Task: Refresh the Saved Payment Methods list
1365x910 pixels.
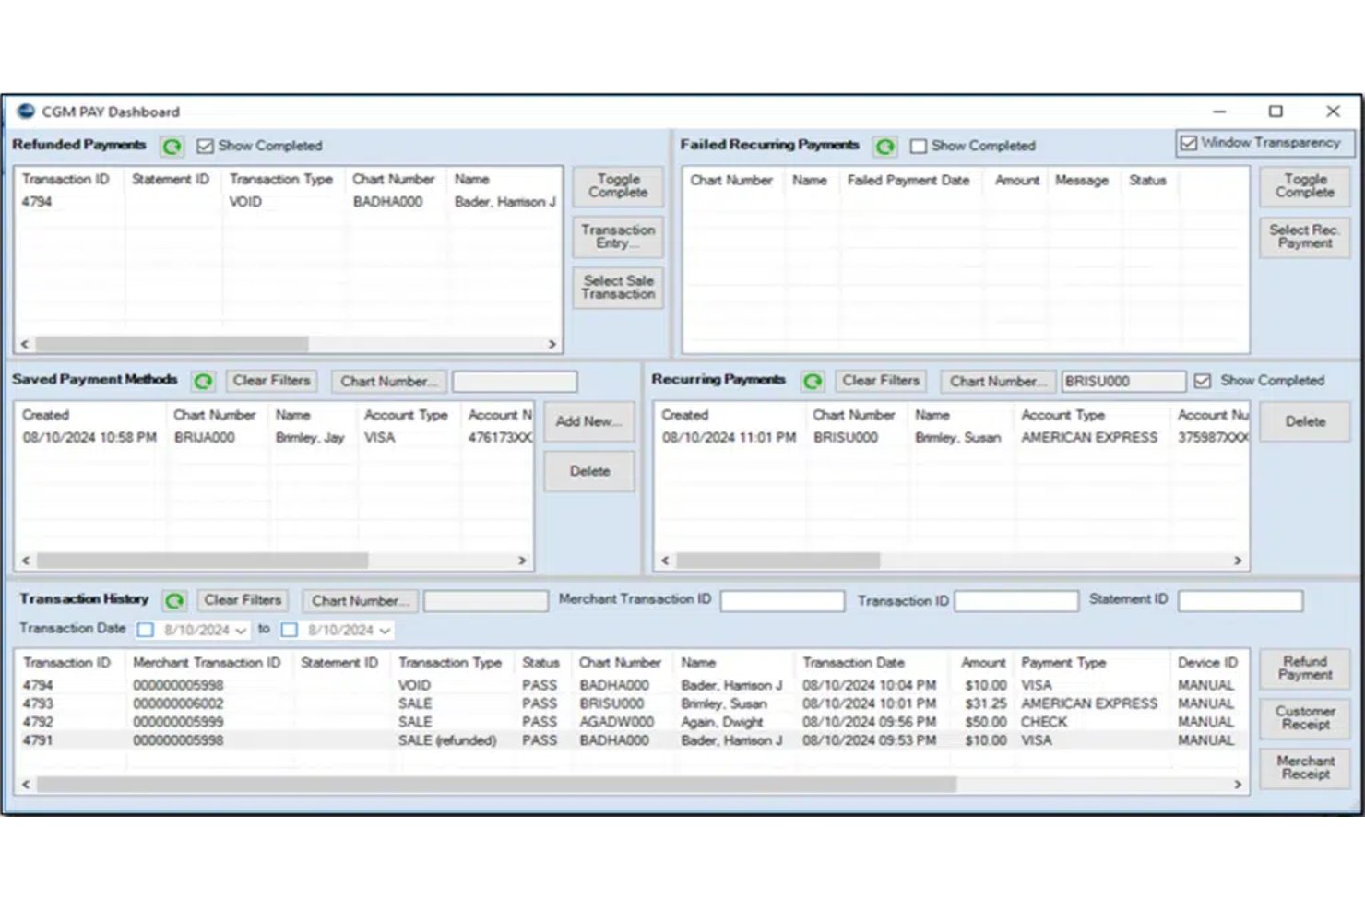Action: [x=203, y=381]
